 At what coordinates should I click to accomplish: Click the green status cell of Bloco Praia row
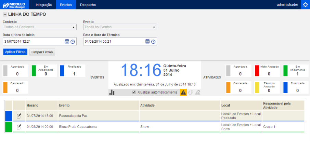point(9,127)
